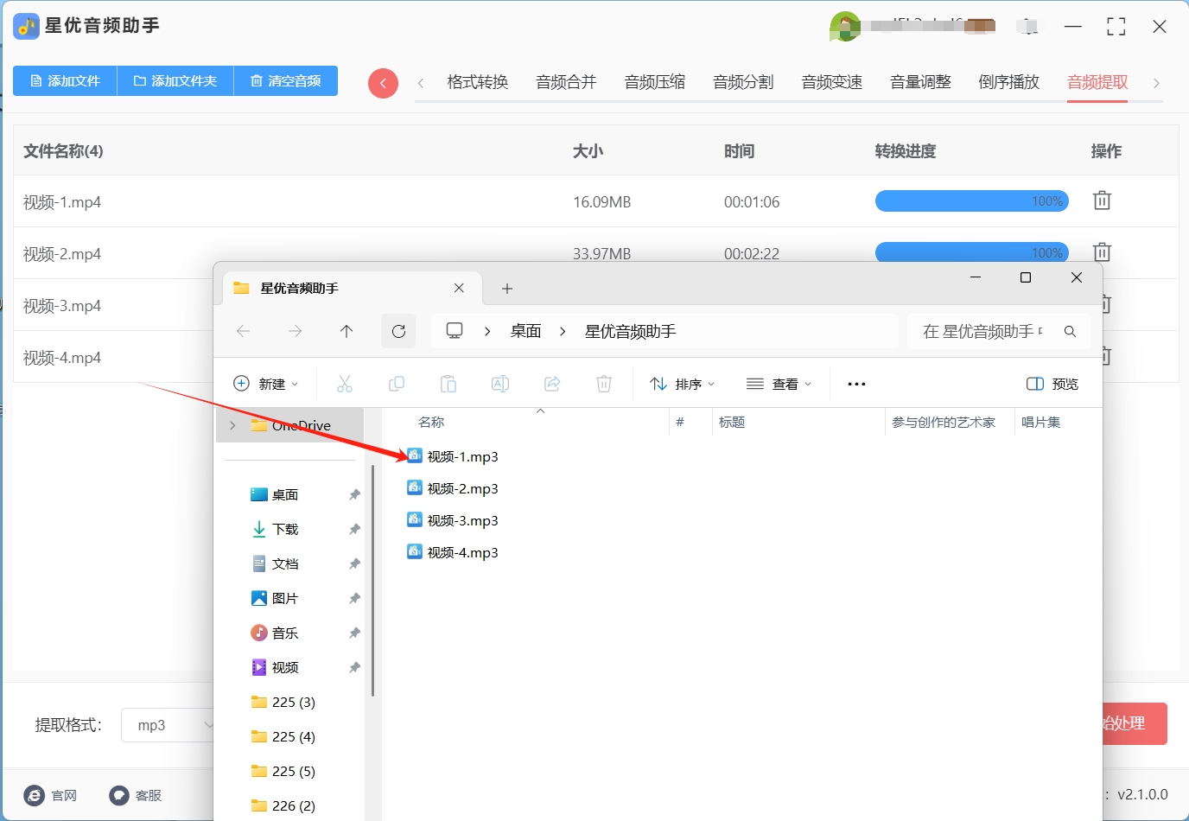Viewport: 1189px width, 821px height.
Task: Add a new Explorer tab
Action: pos(507,289)
